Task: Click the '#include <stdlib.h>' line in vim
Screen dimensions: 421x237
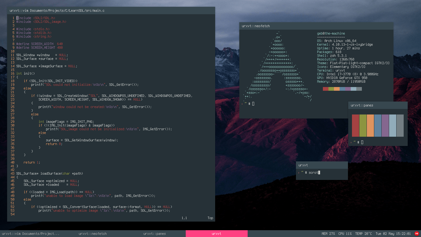Action: [34, 33]
